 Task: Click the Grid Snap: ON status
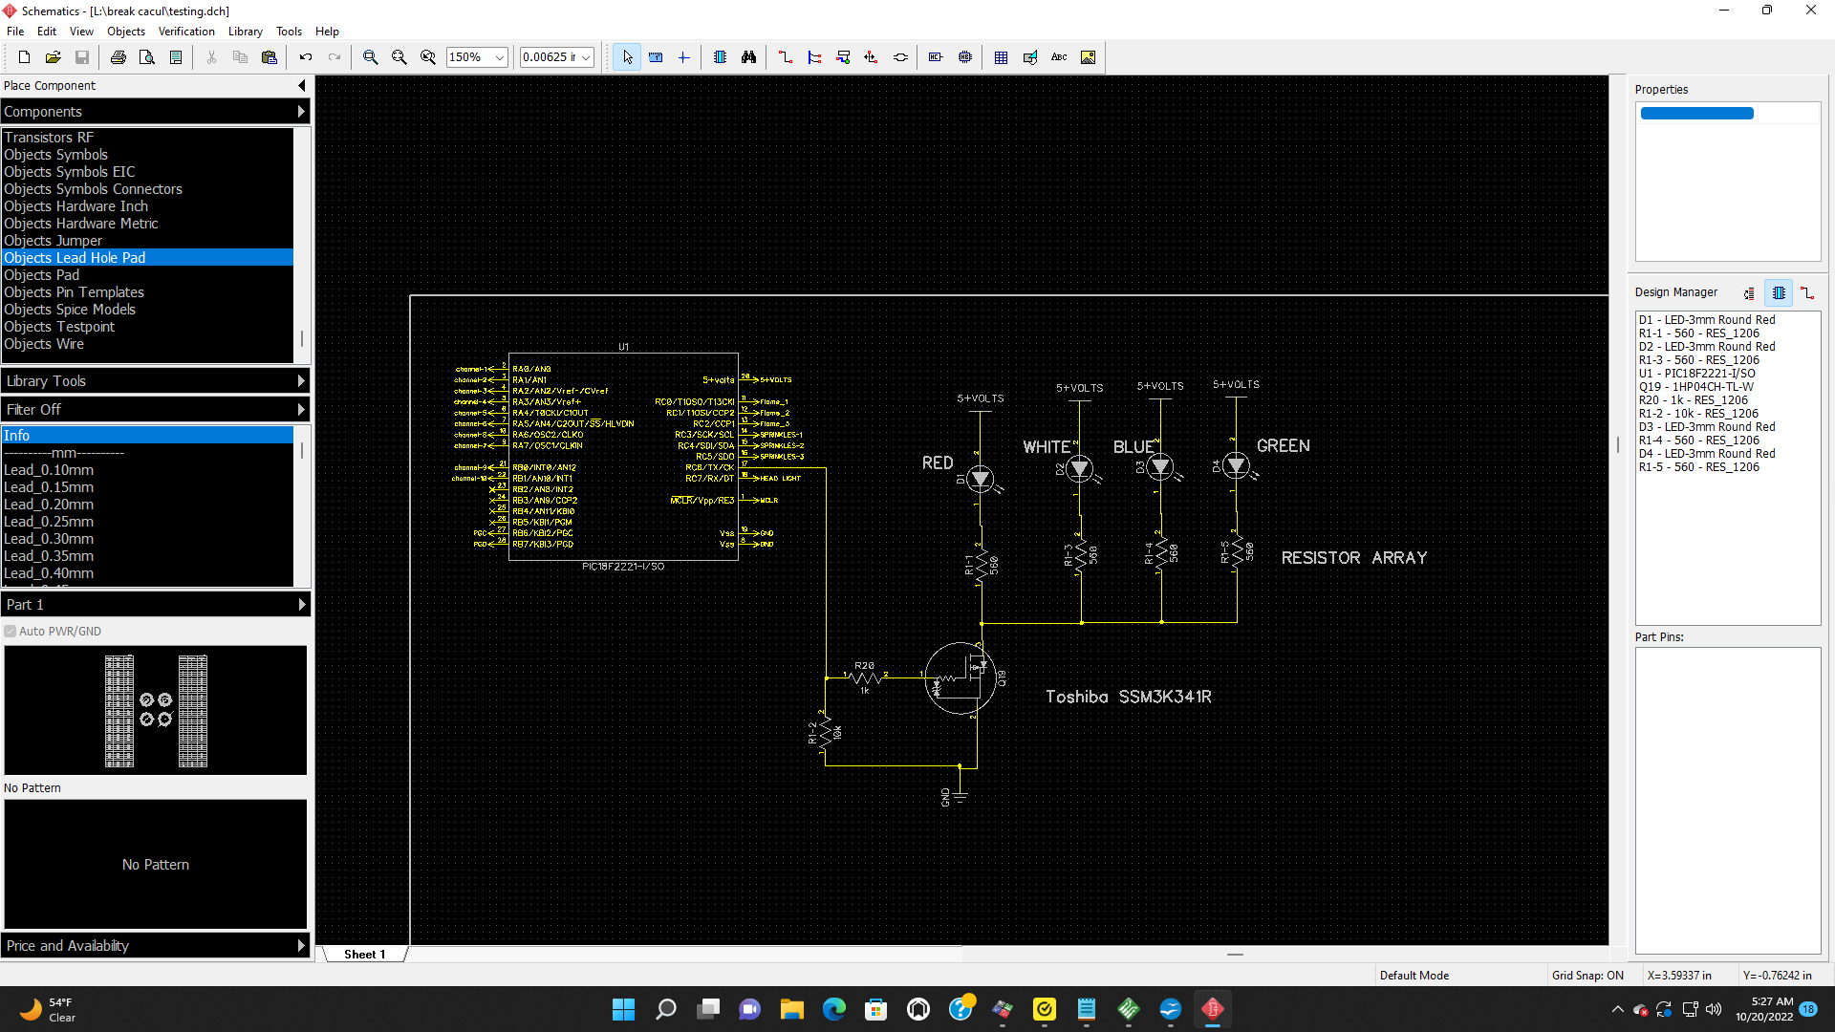pos(1587,976)
